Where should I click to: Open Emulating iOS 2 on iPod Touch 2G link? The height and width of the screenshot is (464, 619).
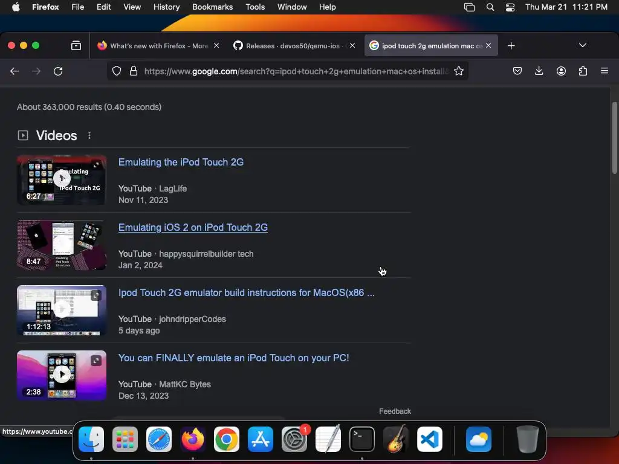193,228
